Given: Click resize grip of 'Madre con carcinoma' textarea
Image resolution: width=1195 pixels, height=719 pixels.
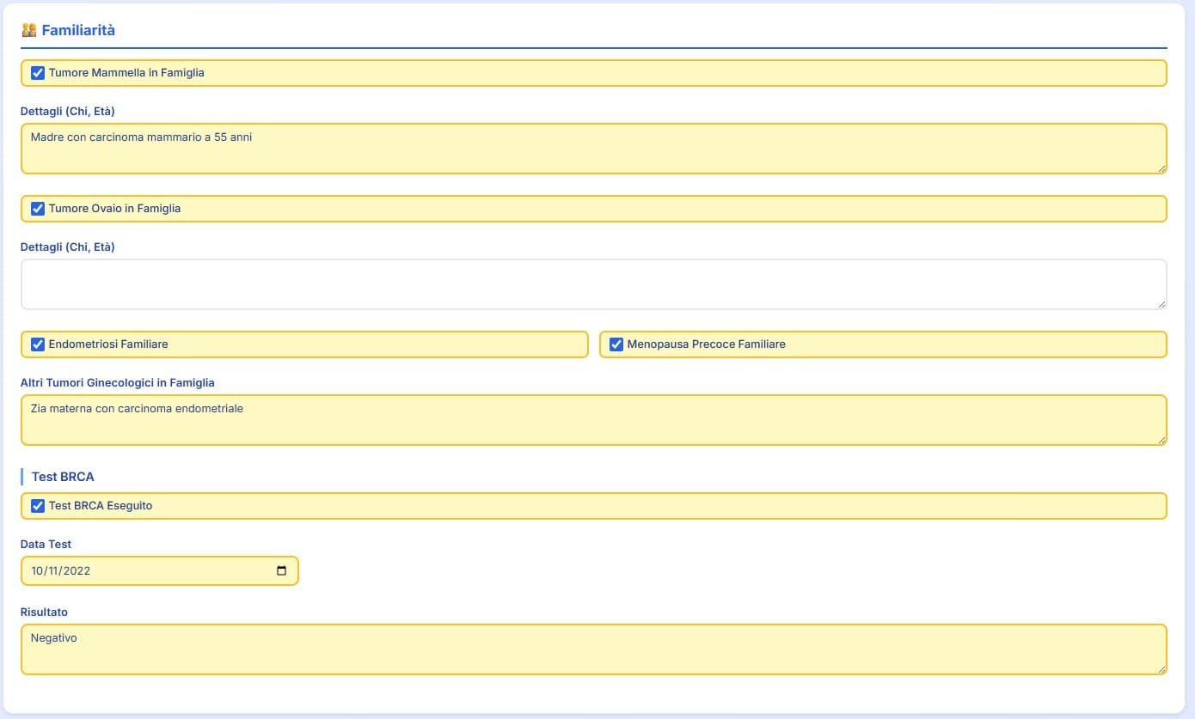Looking at the screenshot, I should pos(1161,168).
